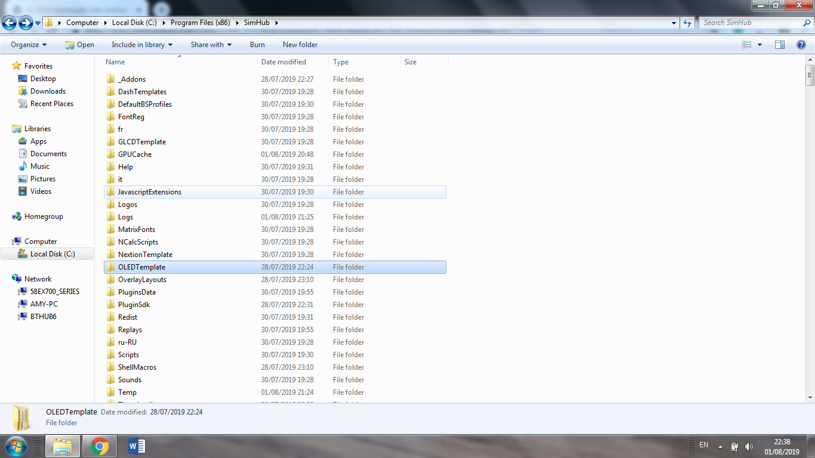Select Network in navigation pane
Viewport: 815px width, 458px height.
pyautogui.click(x=38, y=279)
